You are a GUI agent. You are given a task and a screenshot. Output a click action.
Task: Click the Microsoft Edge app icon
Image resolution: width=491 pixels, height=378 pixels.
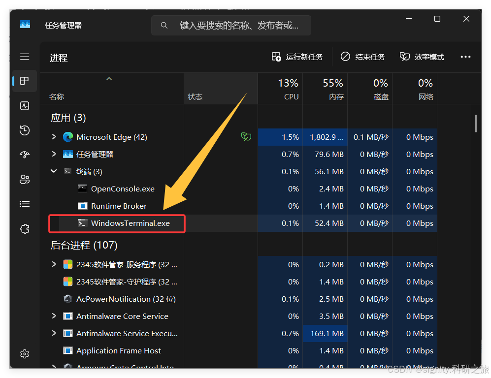68,137
